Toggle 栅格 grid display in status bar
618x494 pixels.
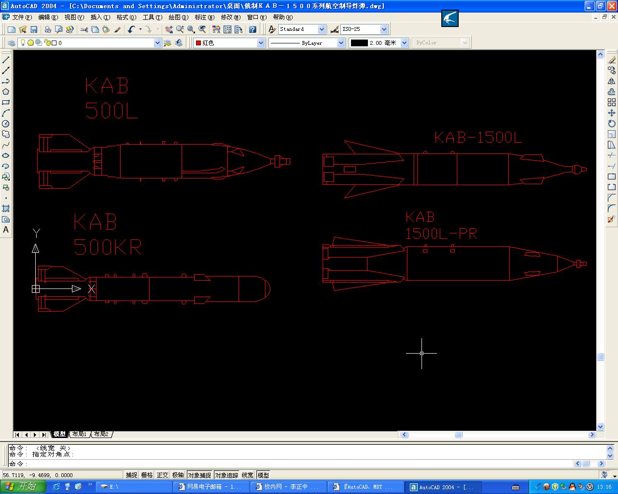(x=147, y=475)
